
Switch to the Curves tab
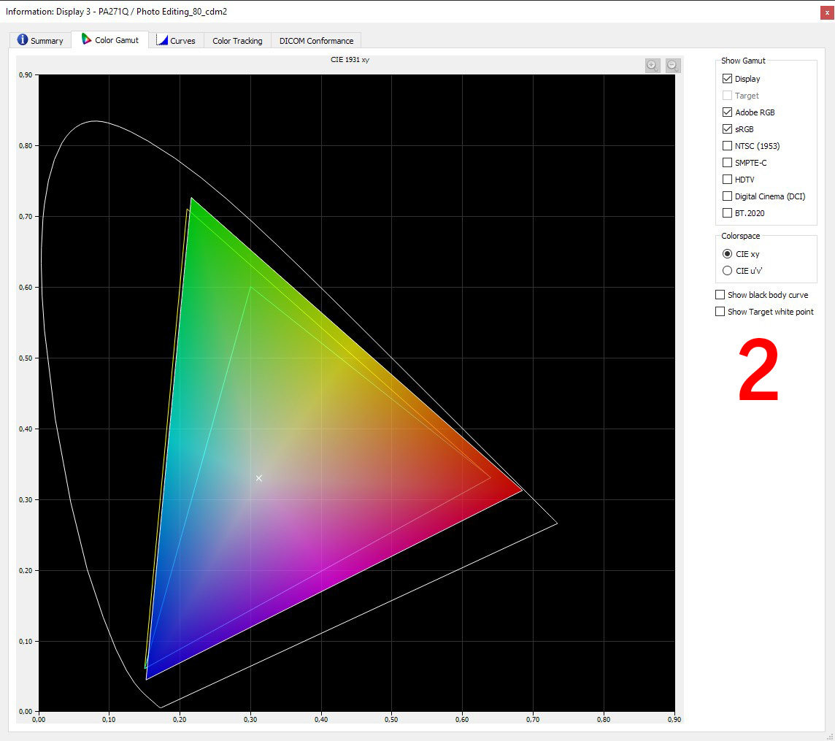tap(176, 41)
